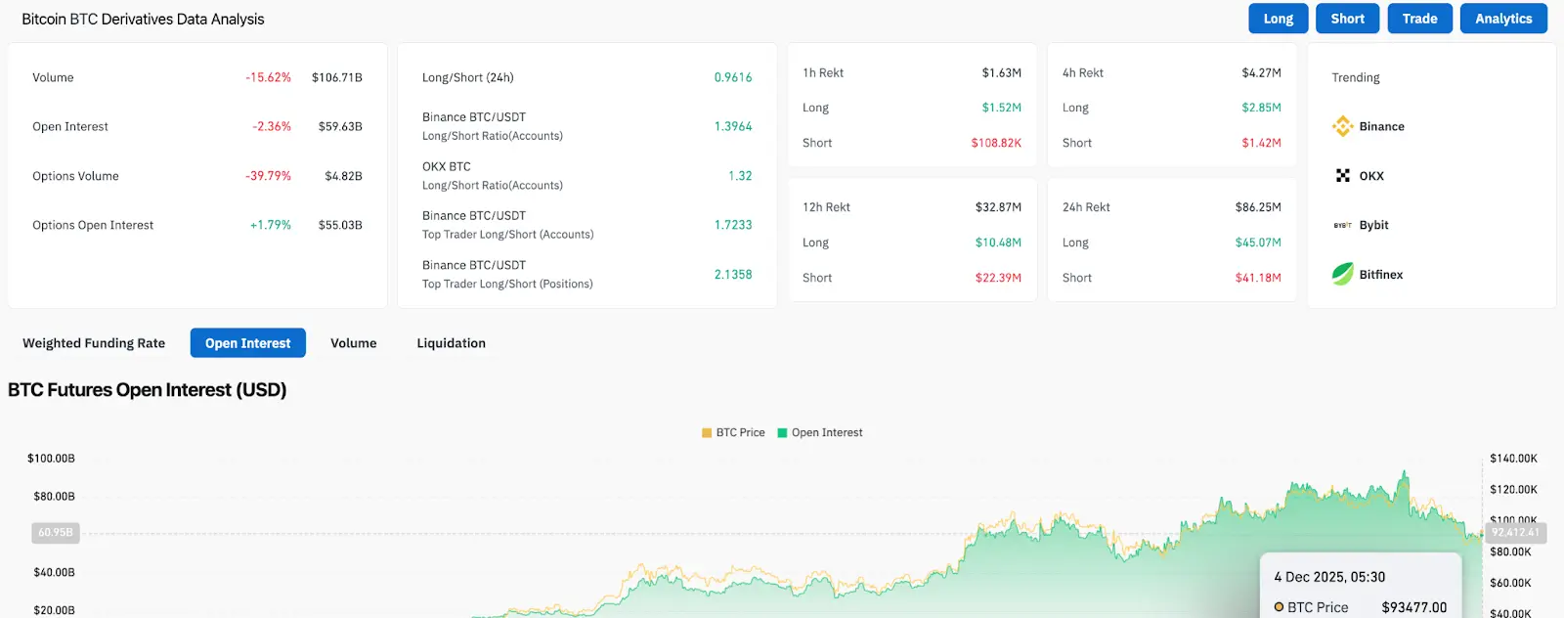
Task: Toggle Open Interest legend series
Action: click(820, 432)
